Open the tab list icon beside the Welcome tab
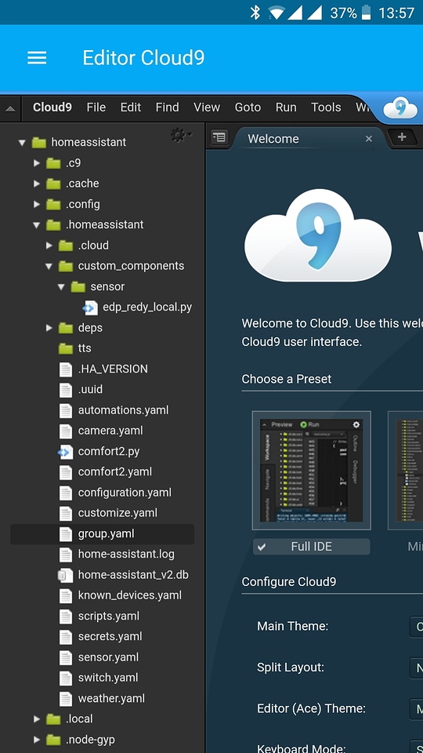Screen dimensions: 423x753 coord(219,137)
